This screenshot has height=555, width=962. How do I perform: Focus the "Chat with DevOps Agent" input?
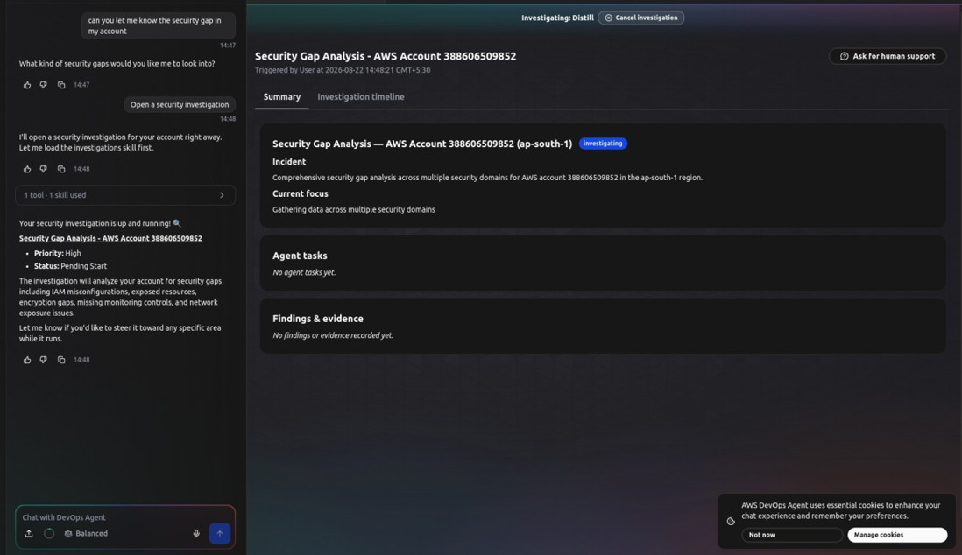[125, 517]
